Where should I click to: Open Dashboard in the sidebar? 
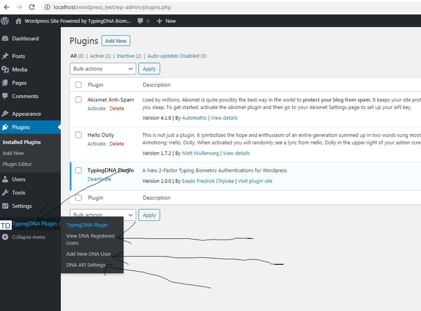25,39
